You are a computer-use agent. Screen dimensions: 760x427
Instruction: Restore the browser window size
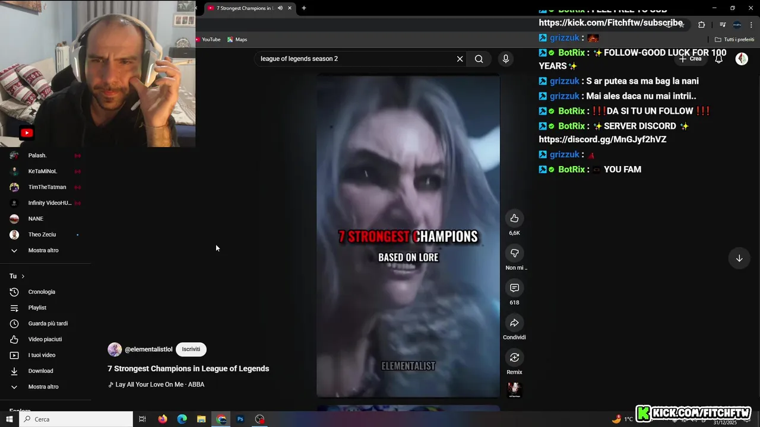pyautogui.click(x=733, y=8)
